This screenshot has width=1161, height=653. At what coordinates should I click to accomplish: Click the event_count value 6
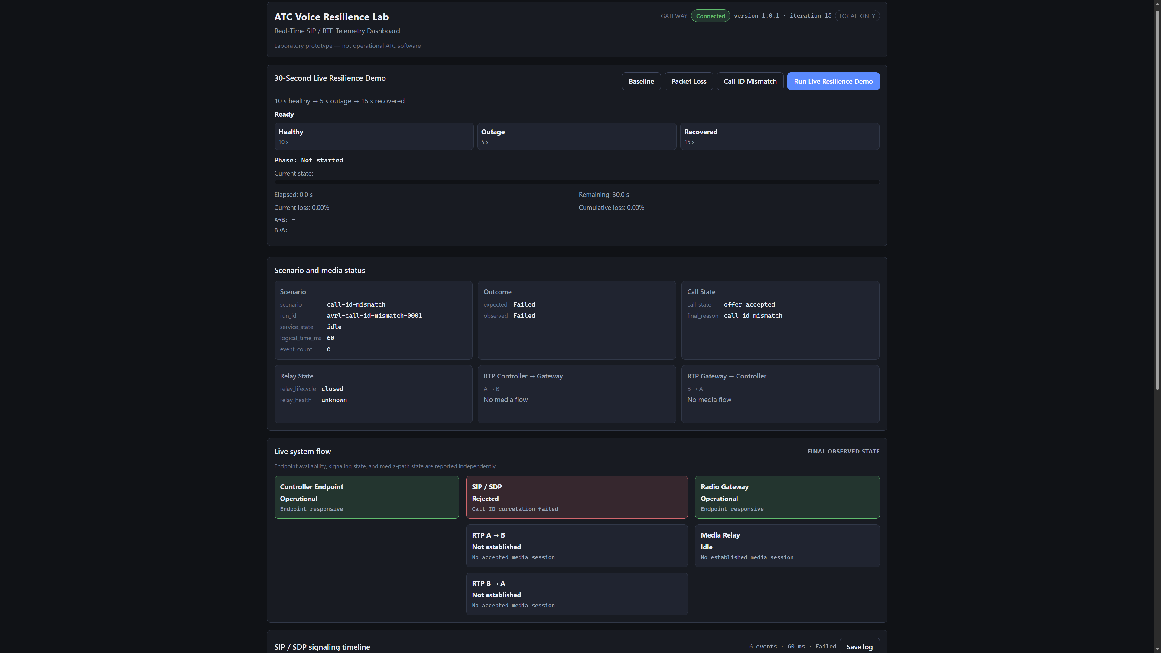[329, 350]
